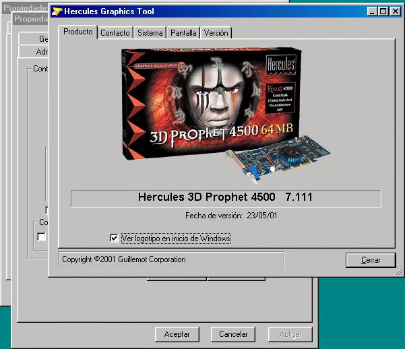405x349 pixels.
Task: Click the window resize grip corner
Action: click(399, 272)
